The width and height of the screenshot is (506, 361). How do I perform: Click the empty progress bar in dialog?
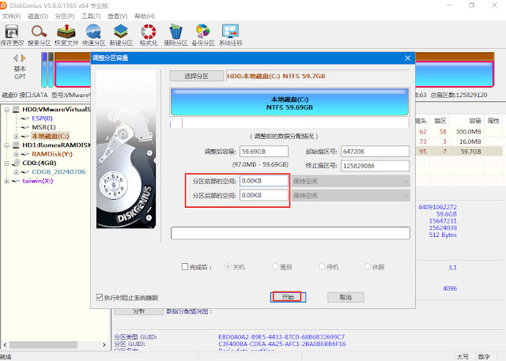[x=290, y=233]
